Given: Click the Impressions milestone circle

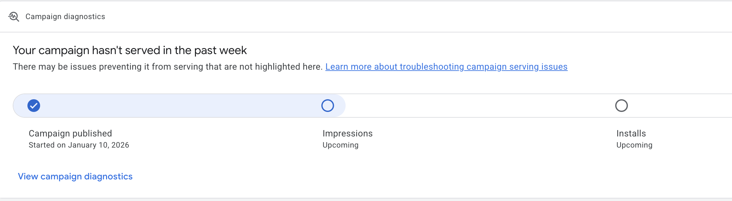Looking at the screenshot, I should tap(328, 105).
